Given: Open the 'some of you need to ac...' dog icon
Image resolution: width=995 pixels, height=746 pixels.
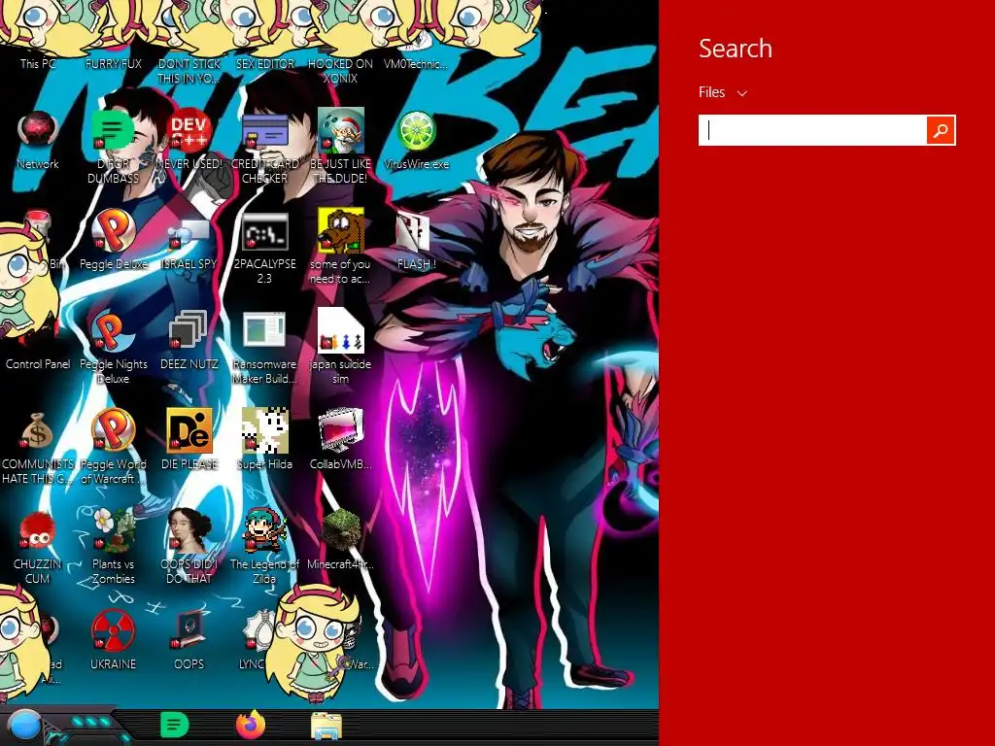Looking at the screenshot, I should 341,231.
